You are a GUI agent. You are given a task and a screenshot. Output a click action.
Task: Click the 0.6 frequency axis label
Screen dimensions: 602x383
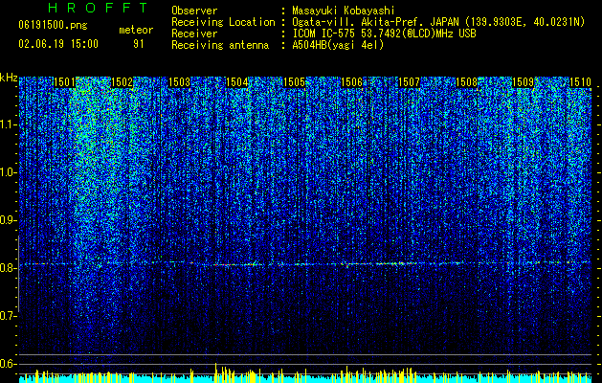[x=8, y=364]
